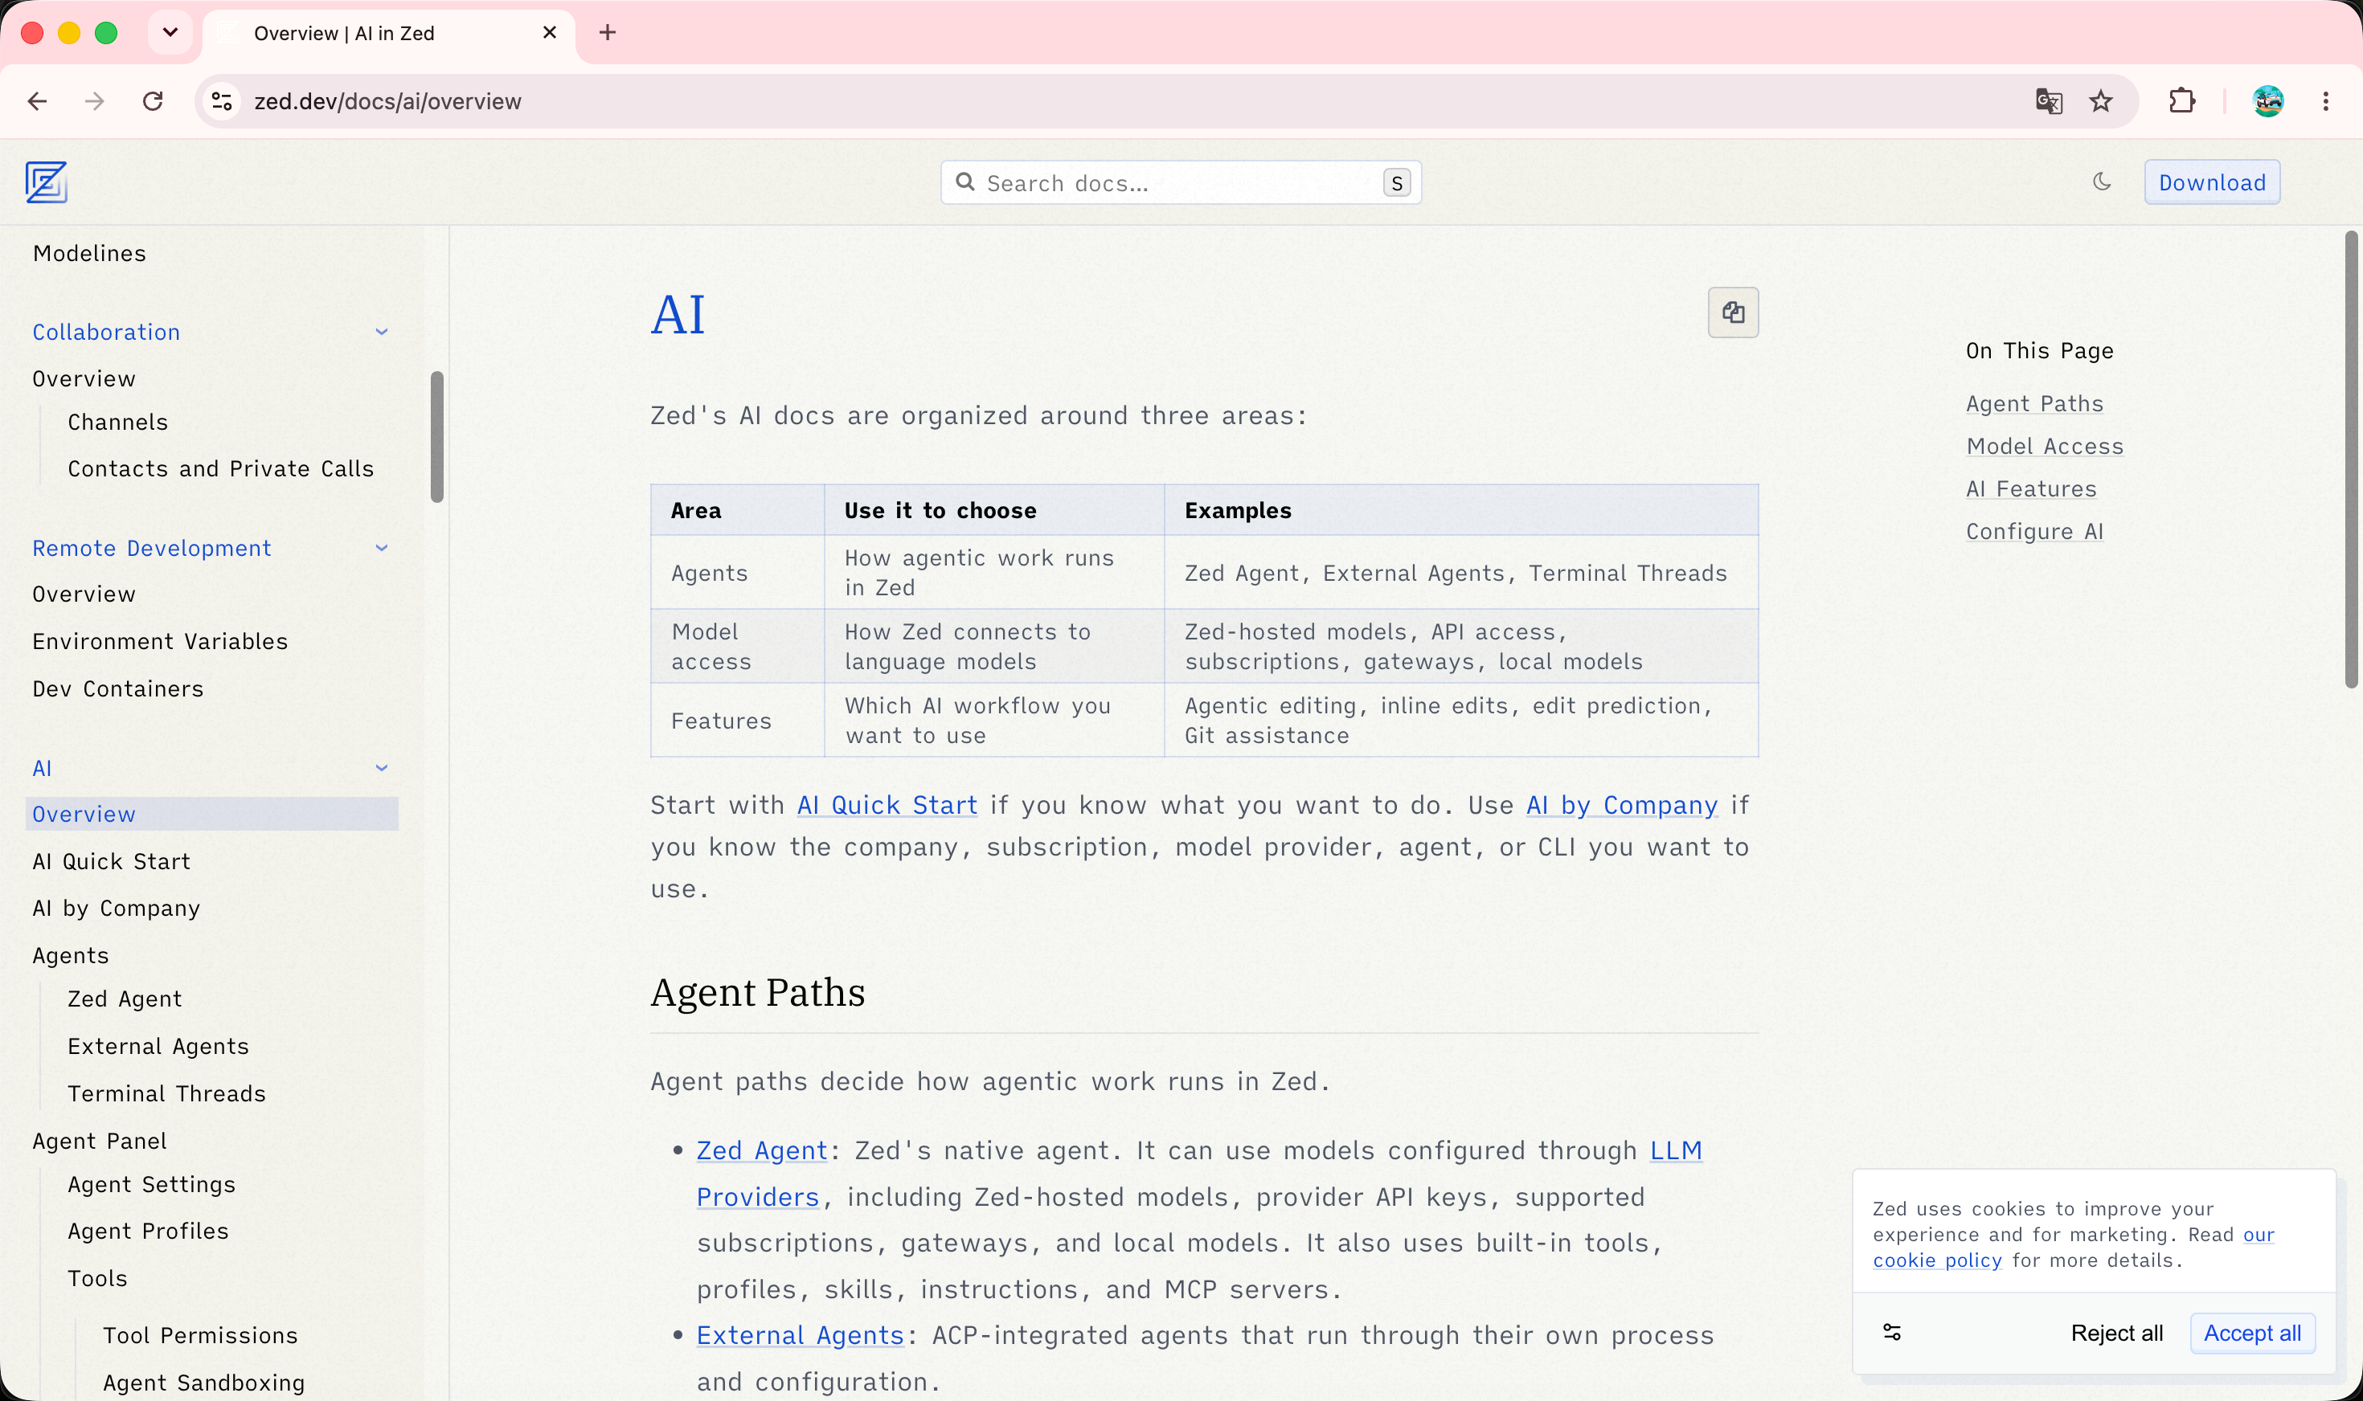Click Accept all cookies
Viewport: 2363px width, 1401px height.
[2253, 1333]
